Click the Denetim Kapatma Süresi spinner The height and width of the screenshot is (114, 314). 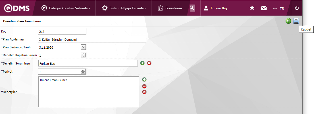[x=83, y=55]
